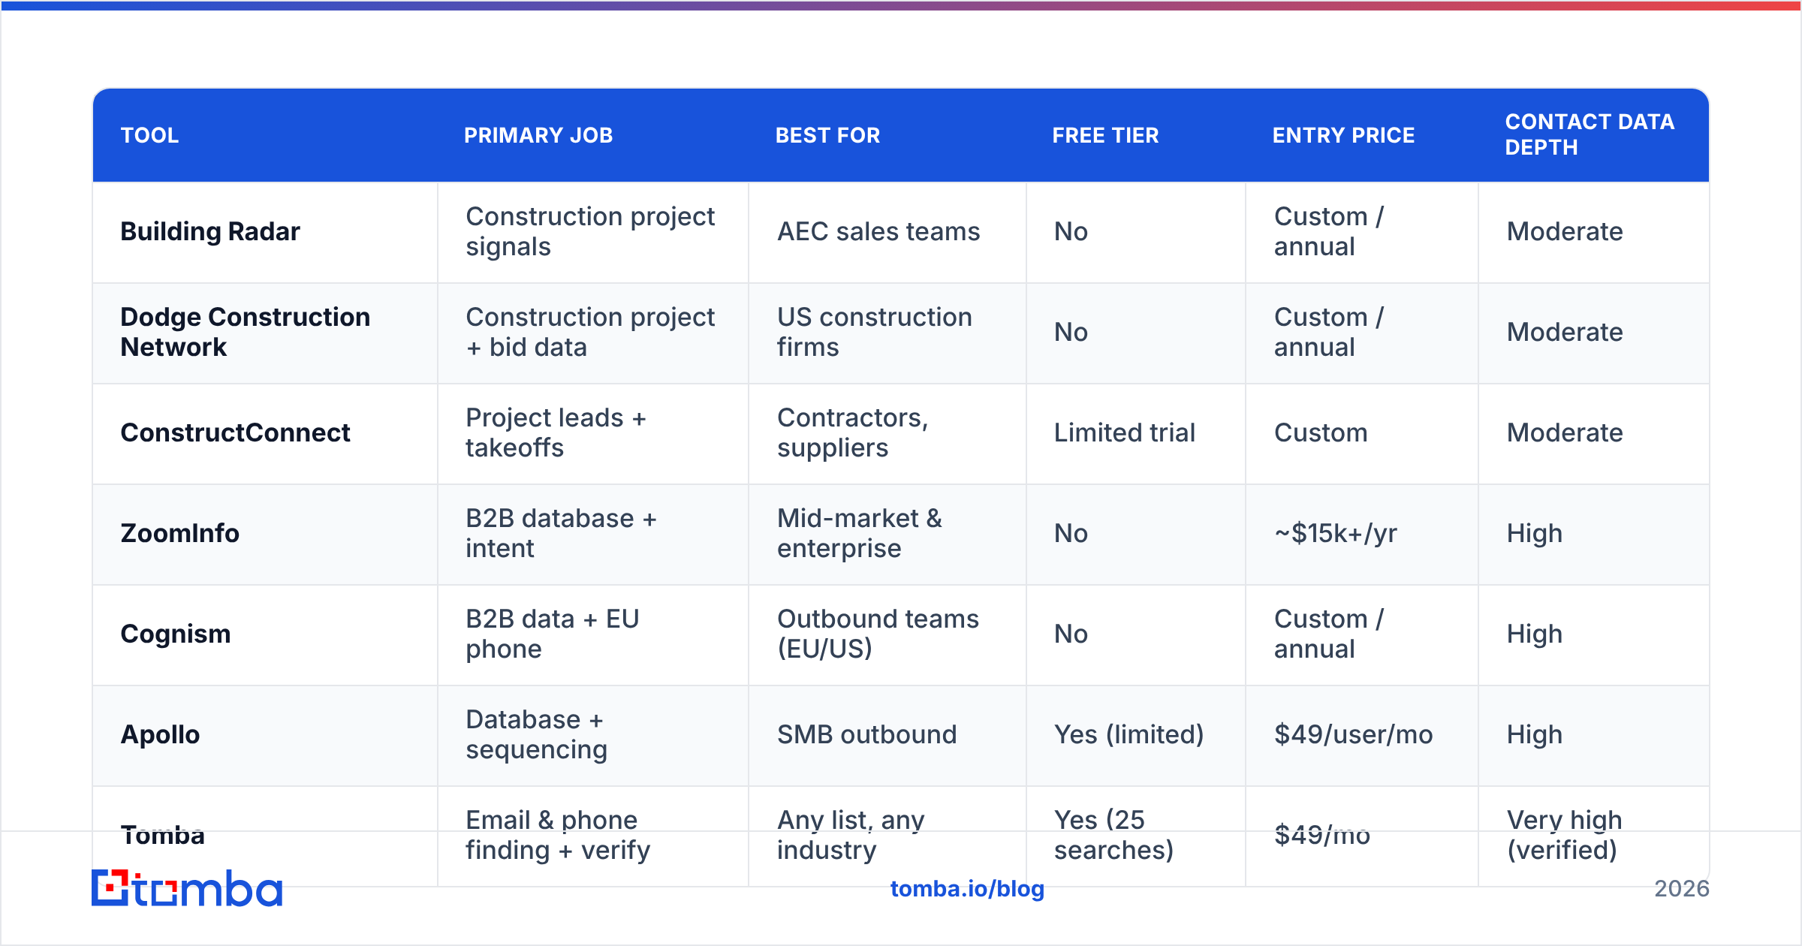Select the Limited trial cell

tap(1125, 432)
